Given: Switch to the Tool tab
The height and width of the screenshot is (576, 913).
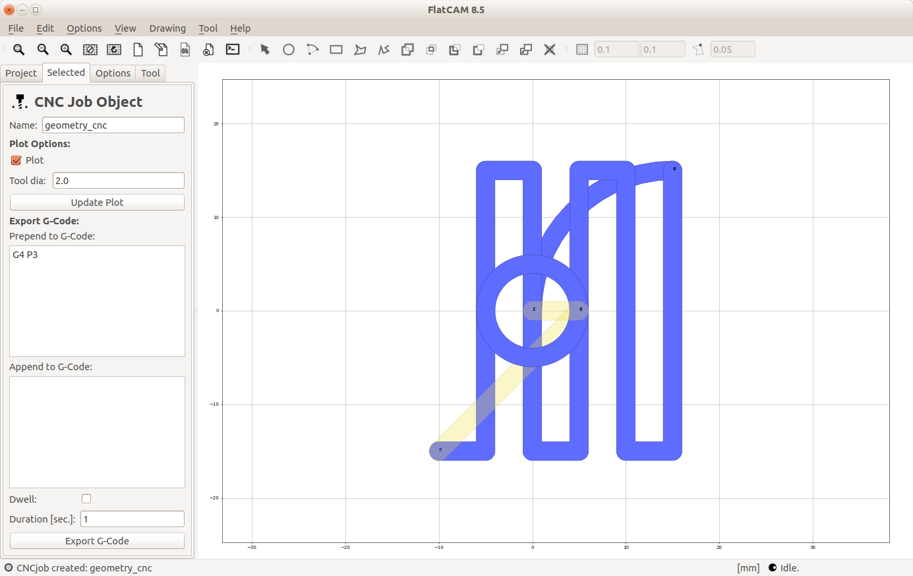Looking at the screenshot, I should 150,73.
